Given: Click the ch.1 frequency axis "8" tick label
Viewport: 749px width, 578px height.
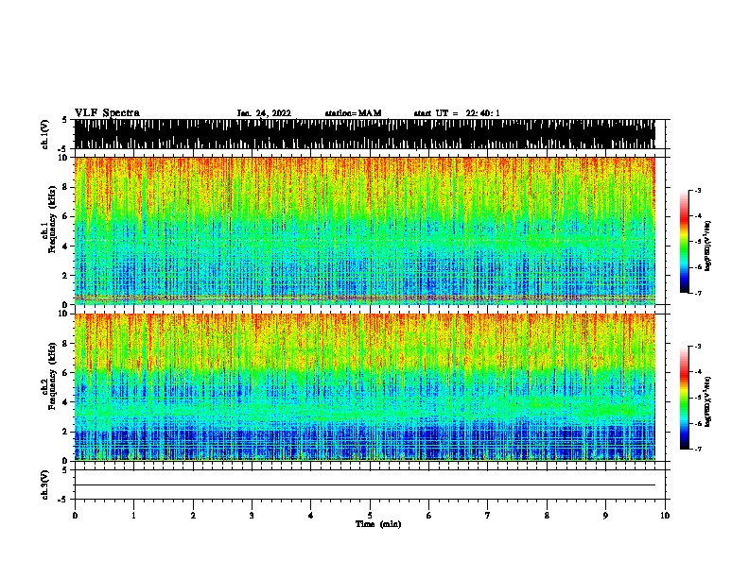Looking at the screenshot, I should [x=66, y=187].
